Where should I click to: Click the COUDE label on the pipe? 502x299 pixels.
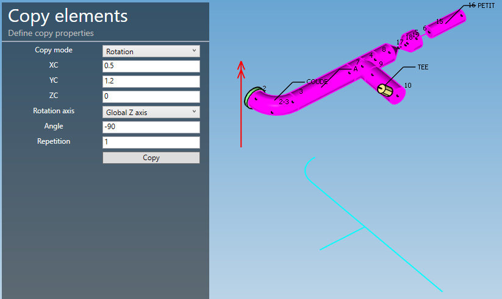point(317,81)
